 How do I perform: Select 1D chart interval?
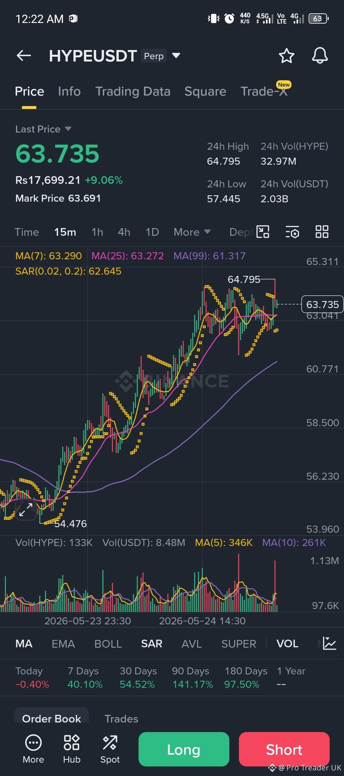152,232
